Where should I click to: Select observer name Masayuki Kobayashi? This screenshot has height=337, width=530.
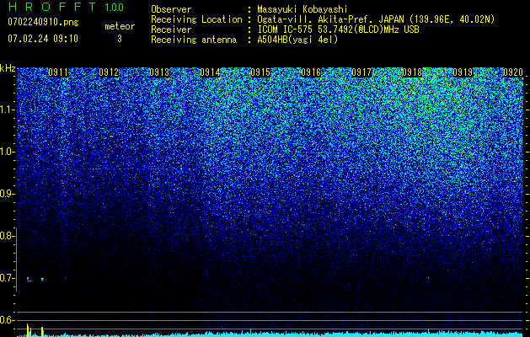tap(302, 10)
